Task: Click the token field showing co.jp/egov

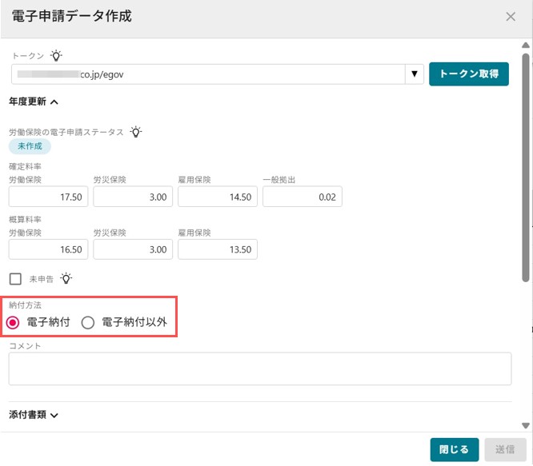Action: (x=208, y=74)
